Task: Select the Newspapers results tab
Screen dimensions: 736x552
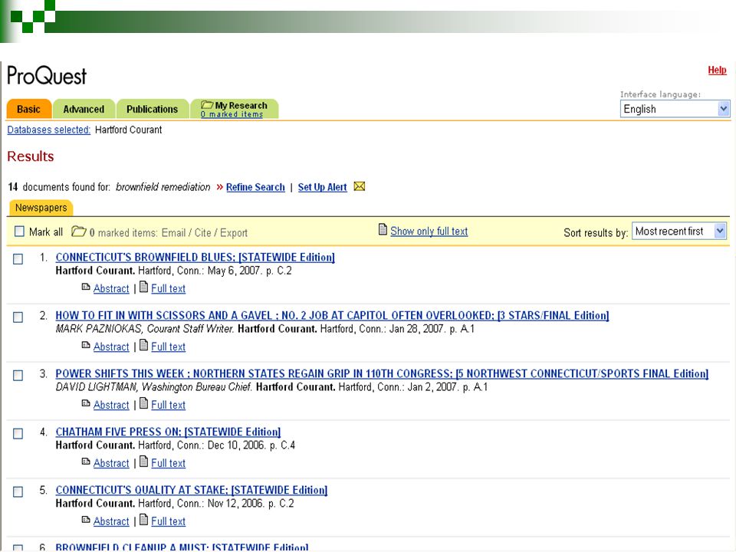Action: pos(41,208)
